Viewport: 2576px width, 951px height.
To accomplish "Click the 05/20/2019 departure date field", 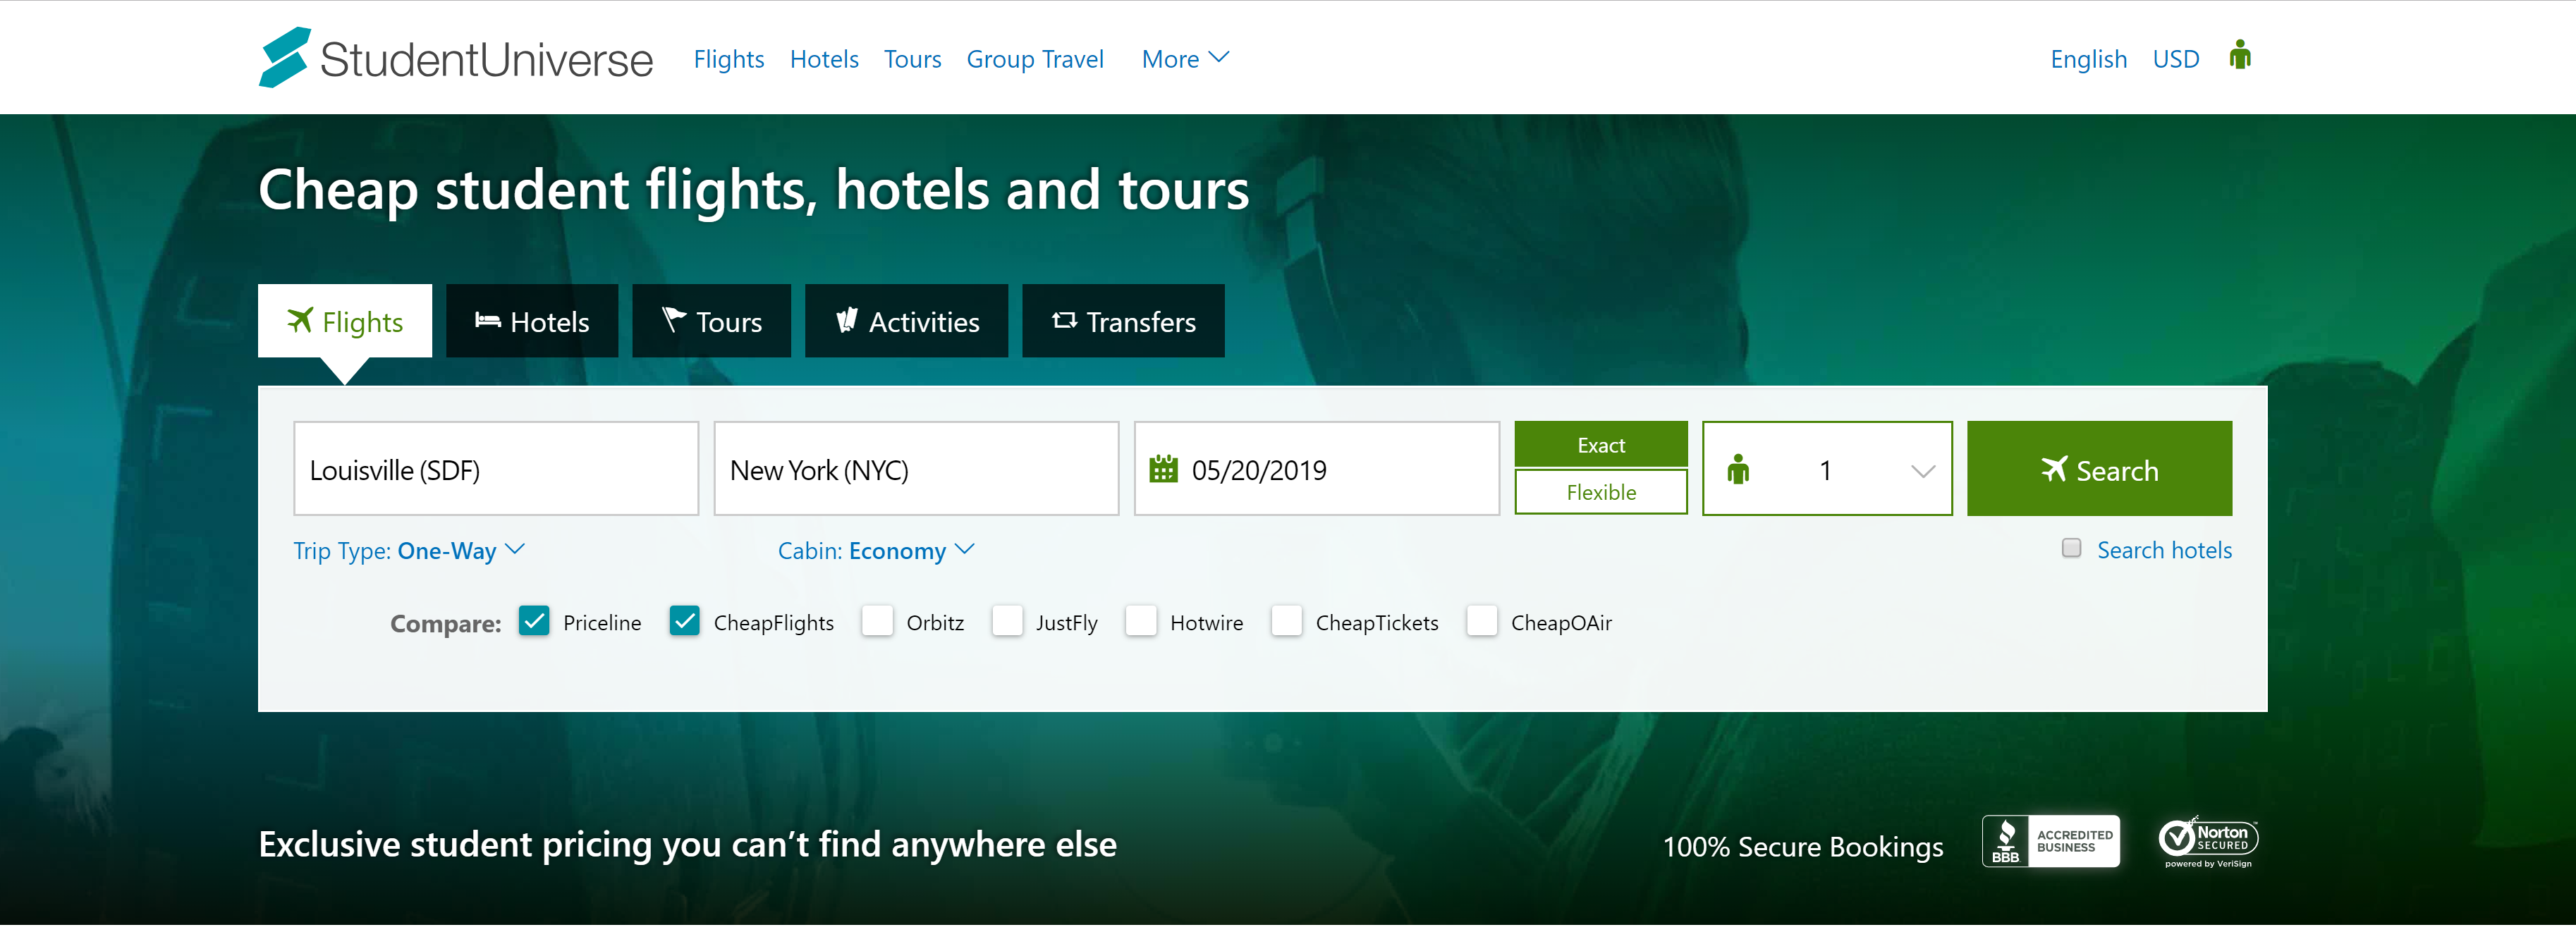I will pyautogui.click(x=1317, y=469).
